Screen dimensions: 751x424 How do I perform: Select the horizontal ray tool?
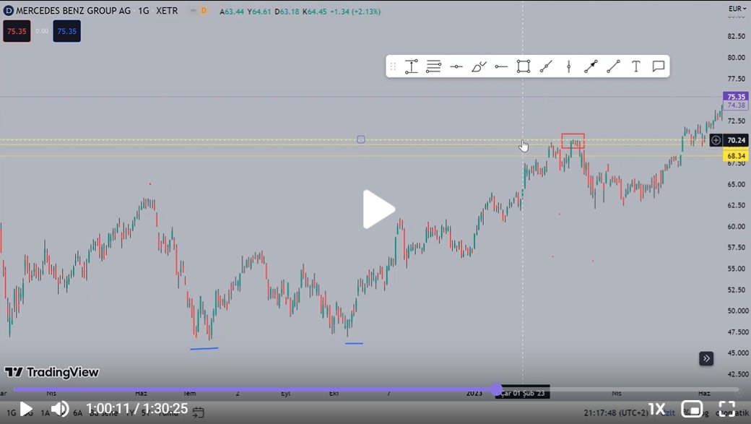(501, 66)
